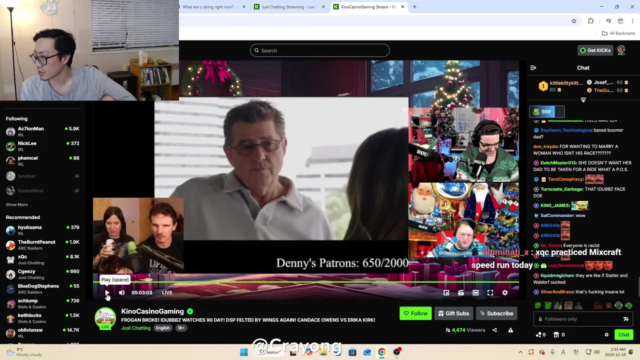
Task: Open keithlocks recommended channel
Action: (42, 318)
